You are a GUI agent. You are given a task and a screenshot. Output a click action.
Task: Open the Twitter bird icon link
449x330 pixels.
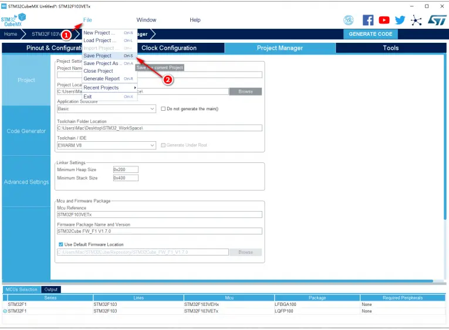(400, 20)
